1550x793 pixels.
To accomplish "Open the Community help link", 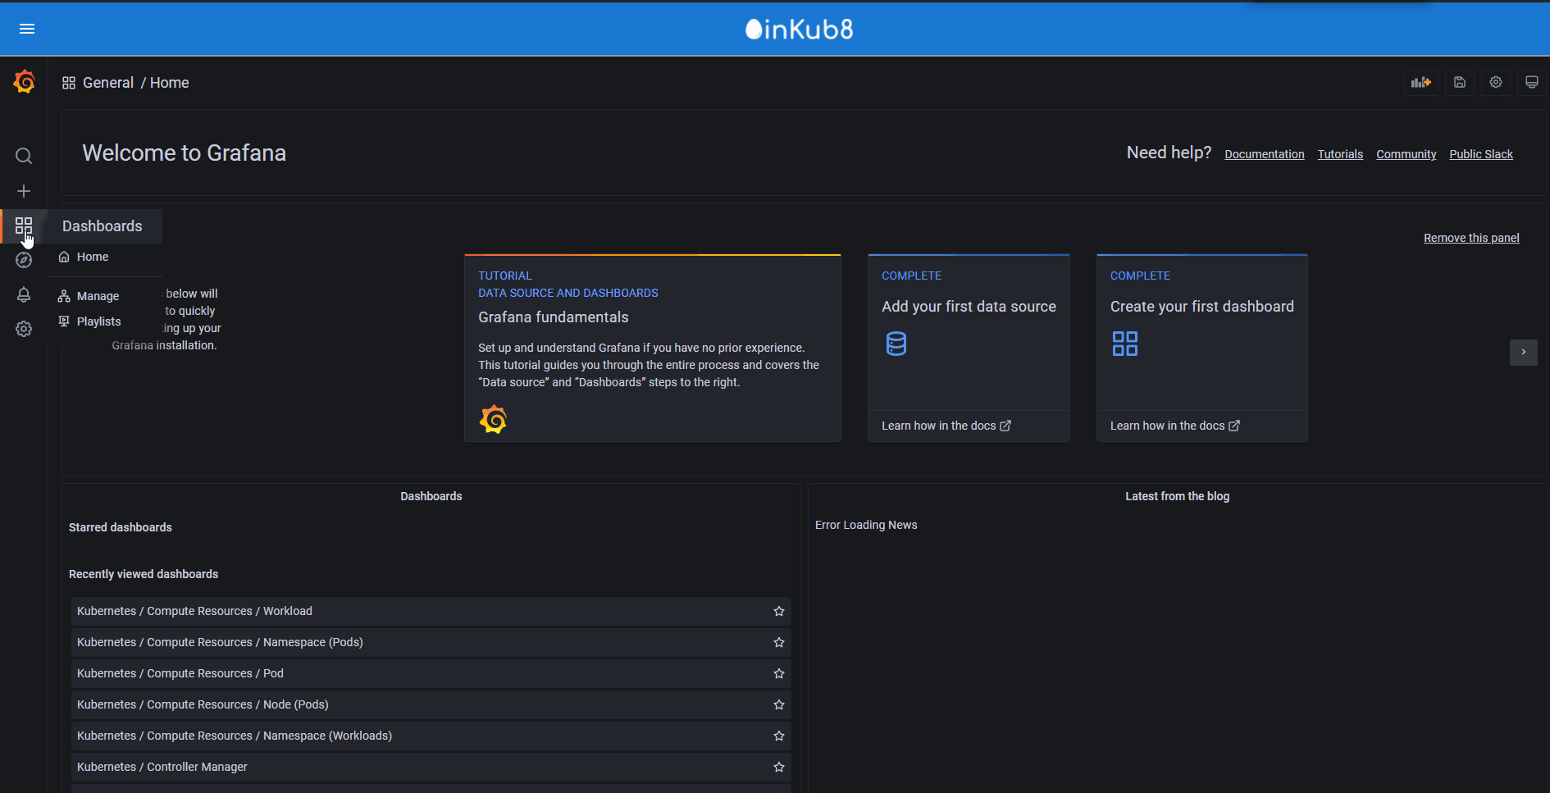I will pyautogui.click(x=1406, y=154).
